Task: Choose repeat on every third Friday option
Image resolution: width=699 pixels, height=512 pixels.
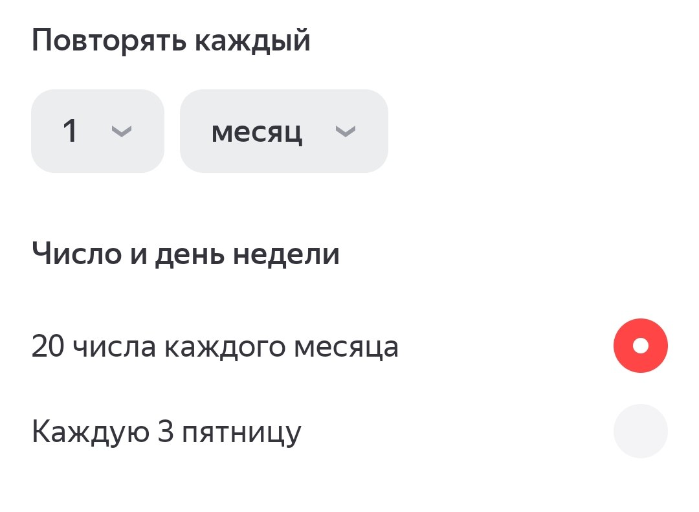Action: [640, 431]
